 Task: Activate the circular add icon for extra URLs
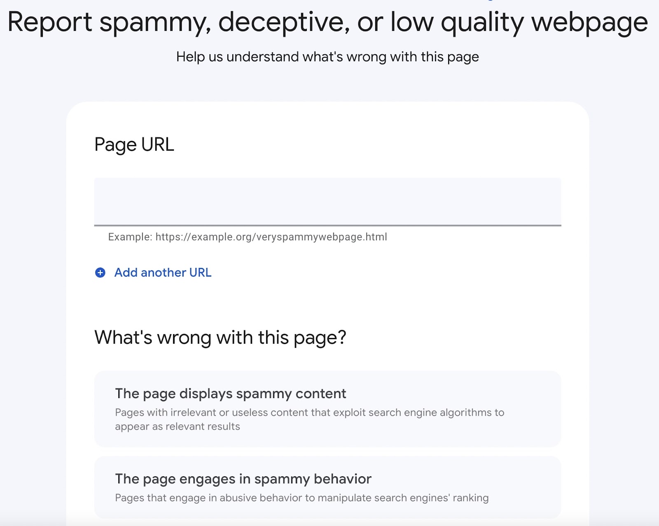pos(100,273)
